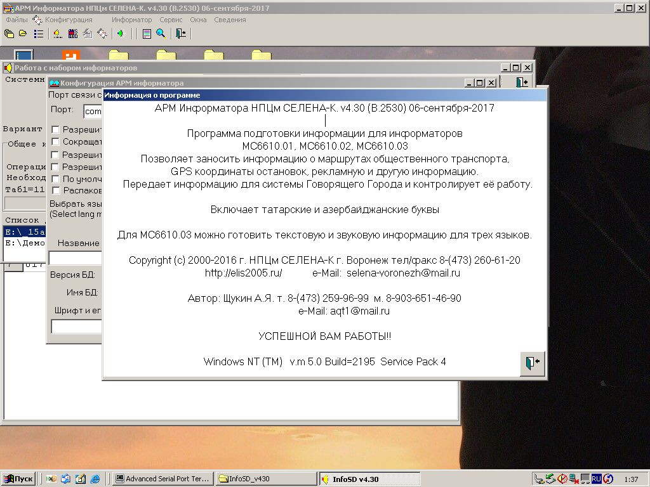This screenshot has height=487, width=650.
Task: Toggle the По умолч... checkbox
Action: coord(55,179)
